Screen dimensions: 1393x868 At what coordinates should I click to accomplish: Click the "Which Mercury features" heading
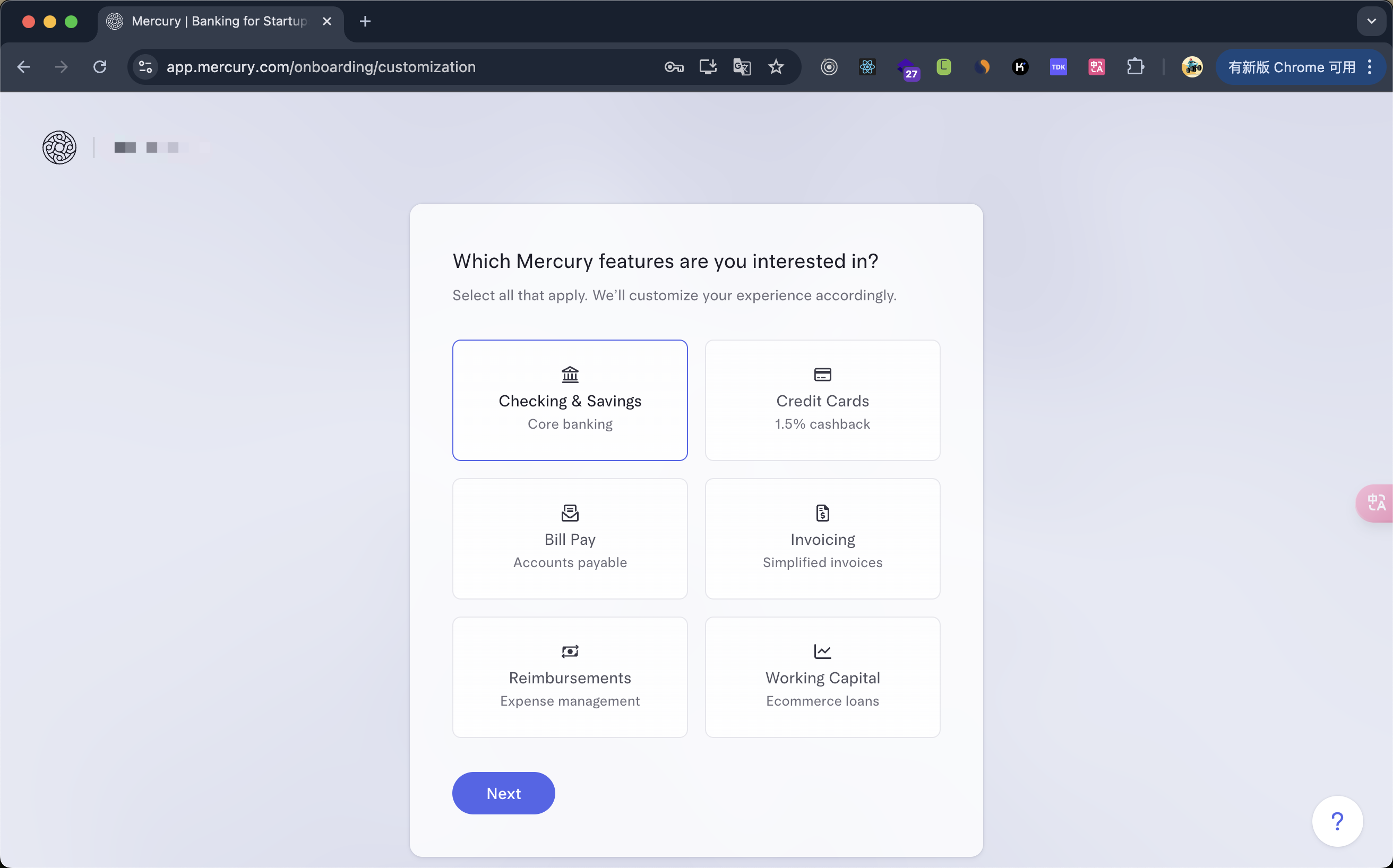665,261
